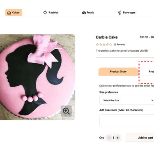Select the Product Order tab
This screenshot has width=154, height=150.
pyautogui.click(x=118, y=72)
